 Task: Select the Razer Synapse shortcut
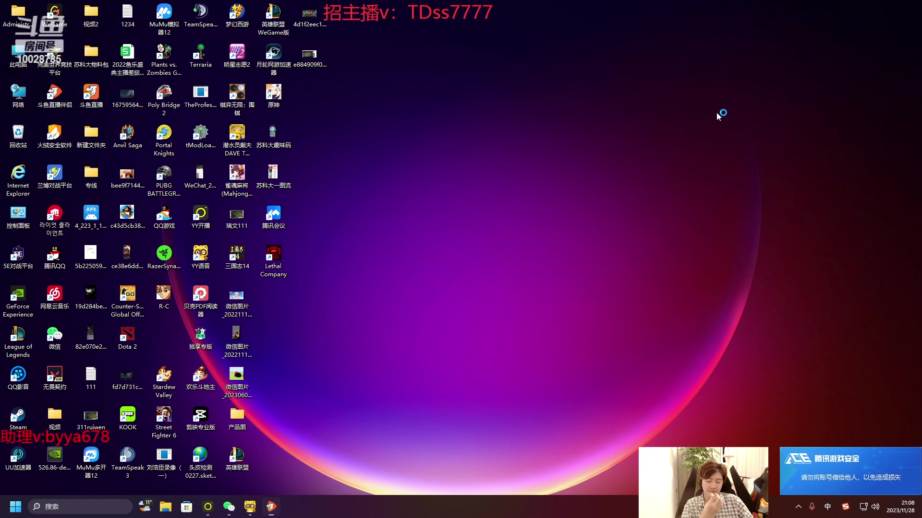click(x=164, y=257)
